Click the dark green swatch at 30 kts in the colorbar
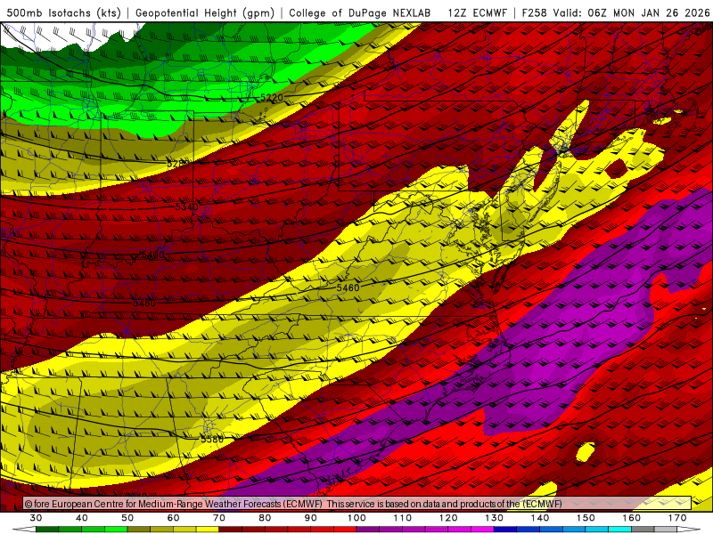Viewport: 713px width, 534px height. [x=47, y=530]
